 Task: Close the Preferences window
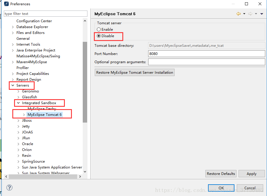[x=260, y=4]
